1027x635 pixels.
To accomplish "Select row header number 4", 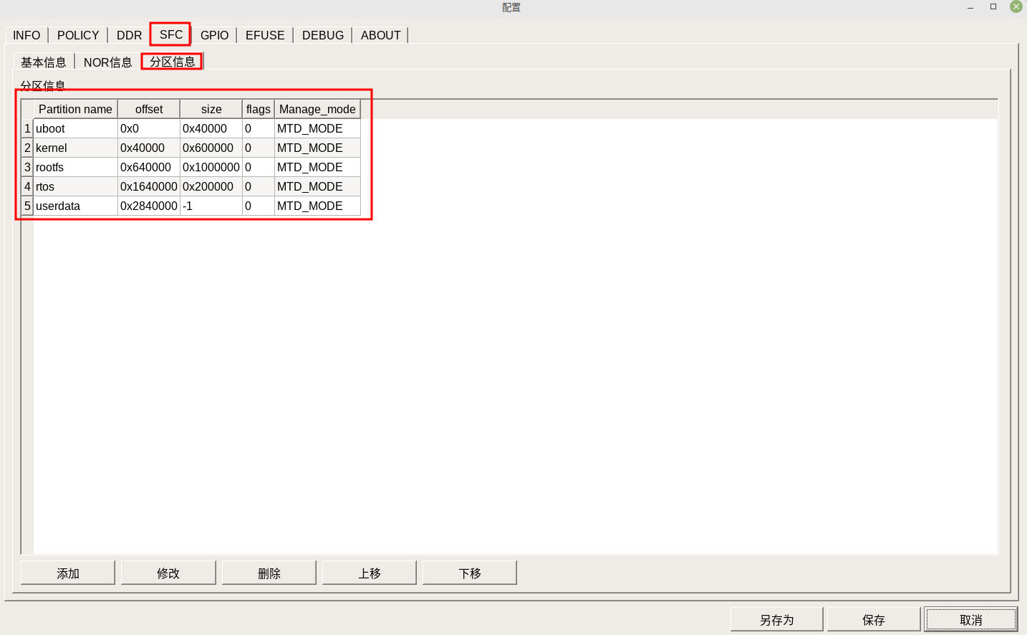I will [x=27, y=186].
